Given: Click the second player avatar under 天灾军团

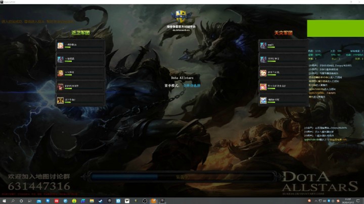Looking at the screenshot, I should click(x=263, y=60).
